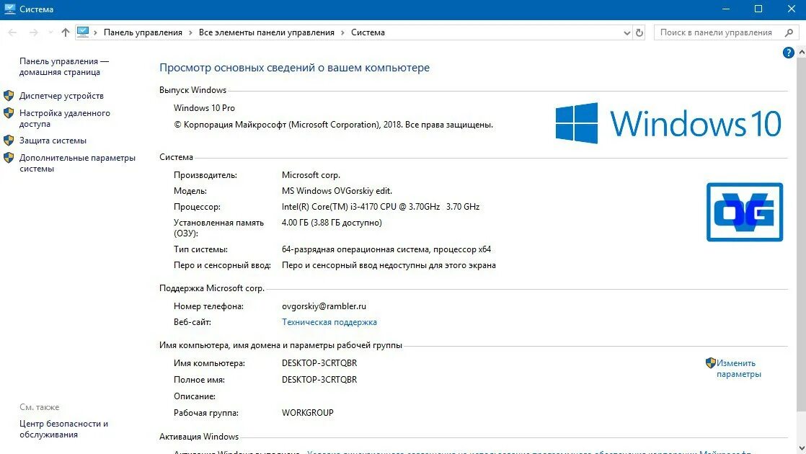Image resolution: width=806 pixels, height=454 pixels.
Task: Click 'Изменить параметры' link
Action: point(739,368)
